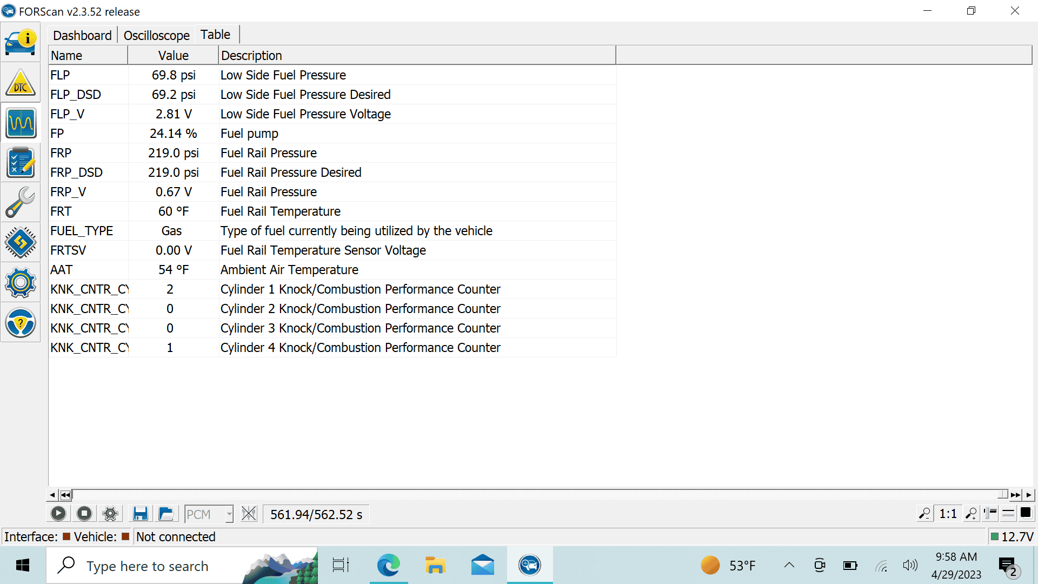Click the FRP 219.0 psi value
This screenshot has width=1038, height=584.
pyautogui.click(x=174, y=153)
